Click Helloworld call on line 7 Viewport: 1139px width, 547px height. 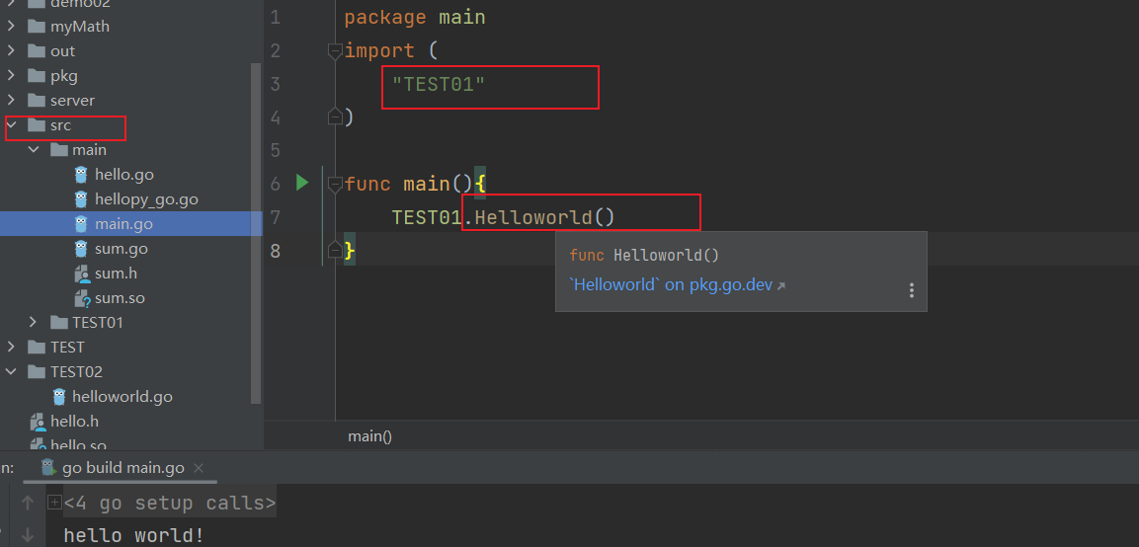click(x=533, y=217)
